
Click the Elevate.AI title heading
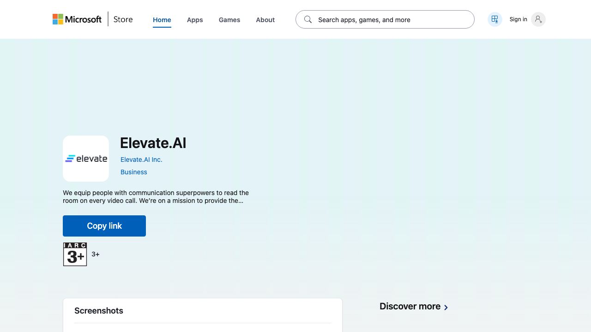(153, 143)
